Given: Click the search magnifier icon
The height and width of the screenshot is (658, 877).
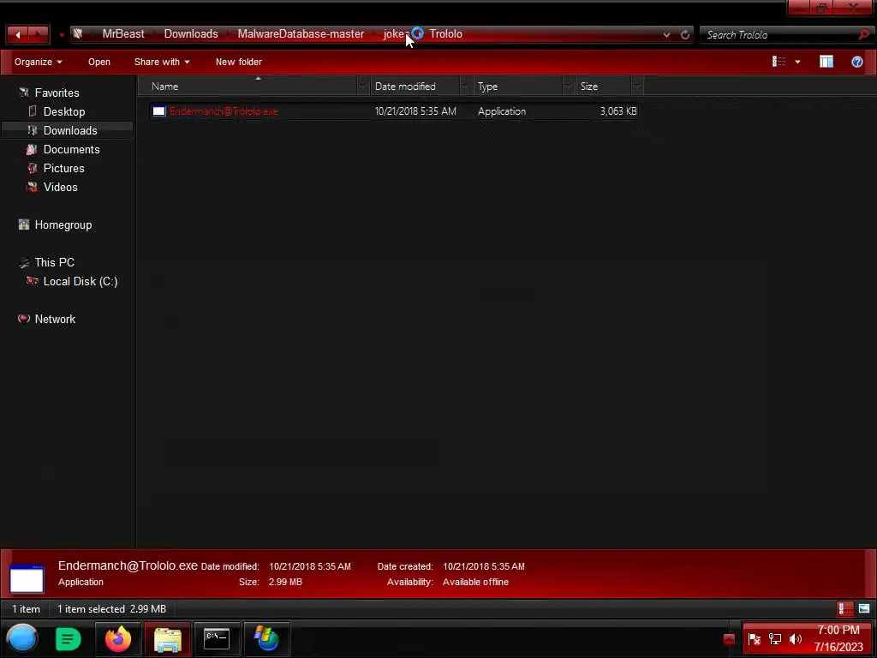Looking at the screenshot, I should [864, 34].
